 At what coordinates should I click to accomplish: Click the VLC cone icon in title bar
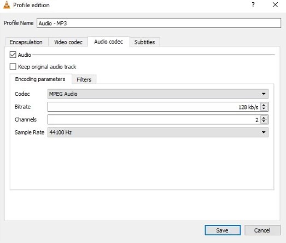click(x=7, y=5)
